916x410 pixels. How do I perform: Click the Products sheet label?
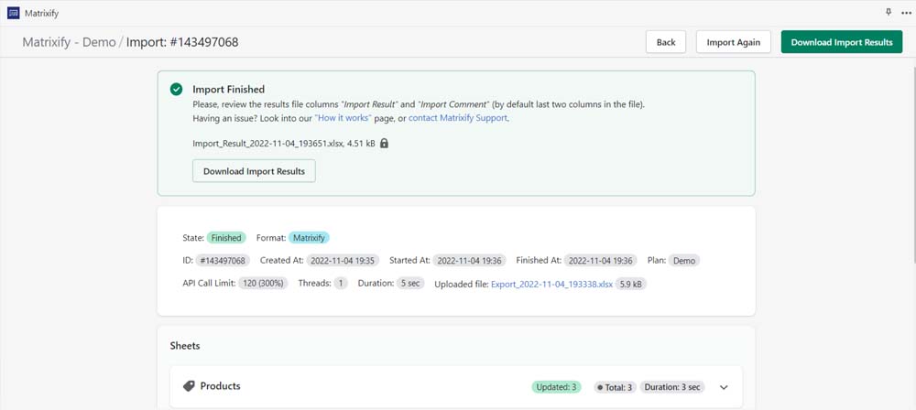pos(220,386)
